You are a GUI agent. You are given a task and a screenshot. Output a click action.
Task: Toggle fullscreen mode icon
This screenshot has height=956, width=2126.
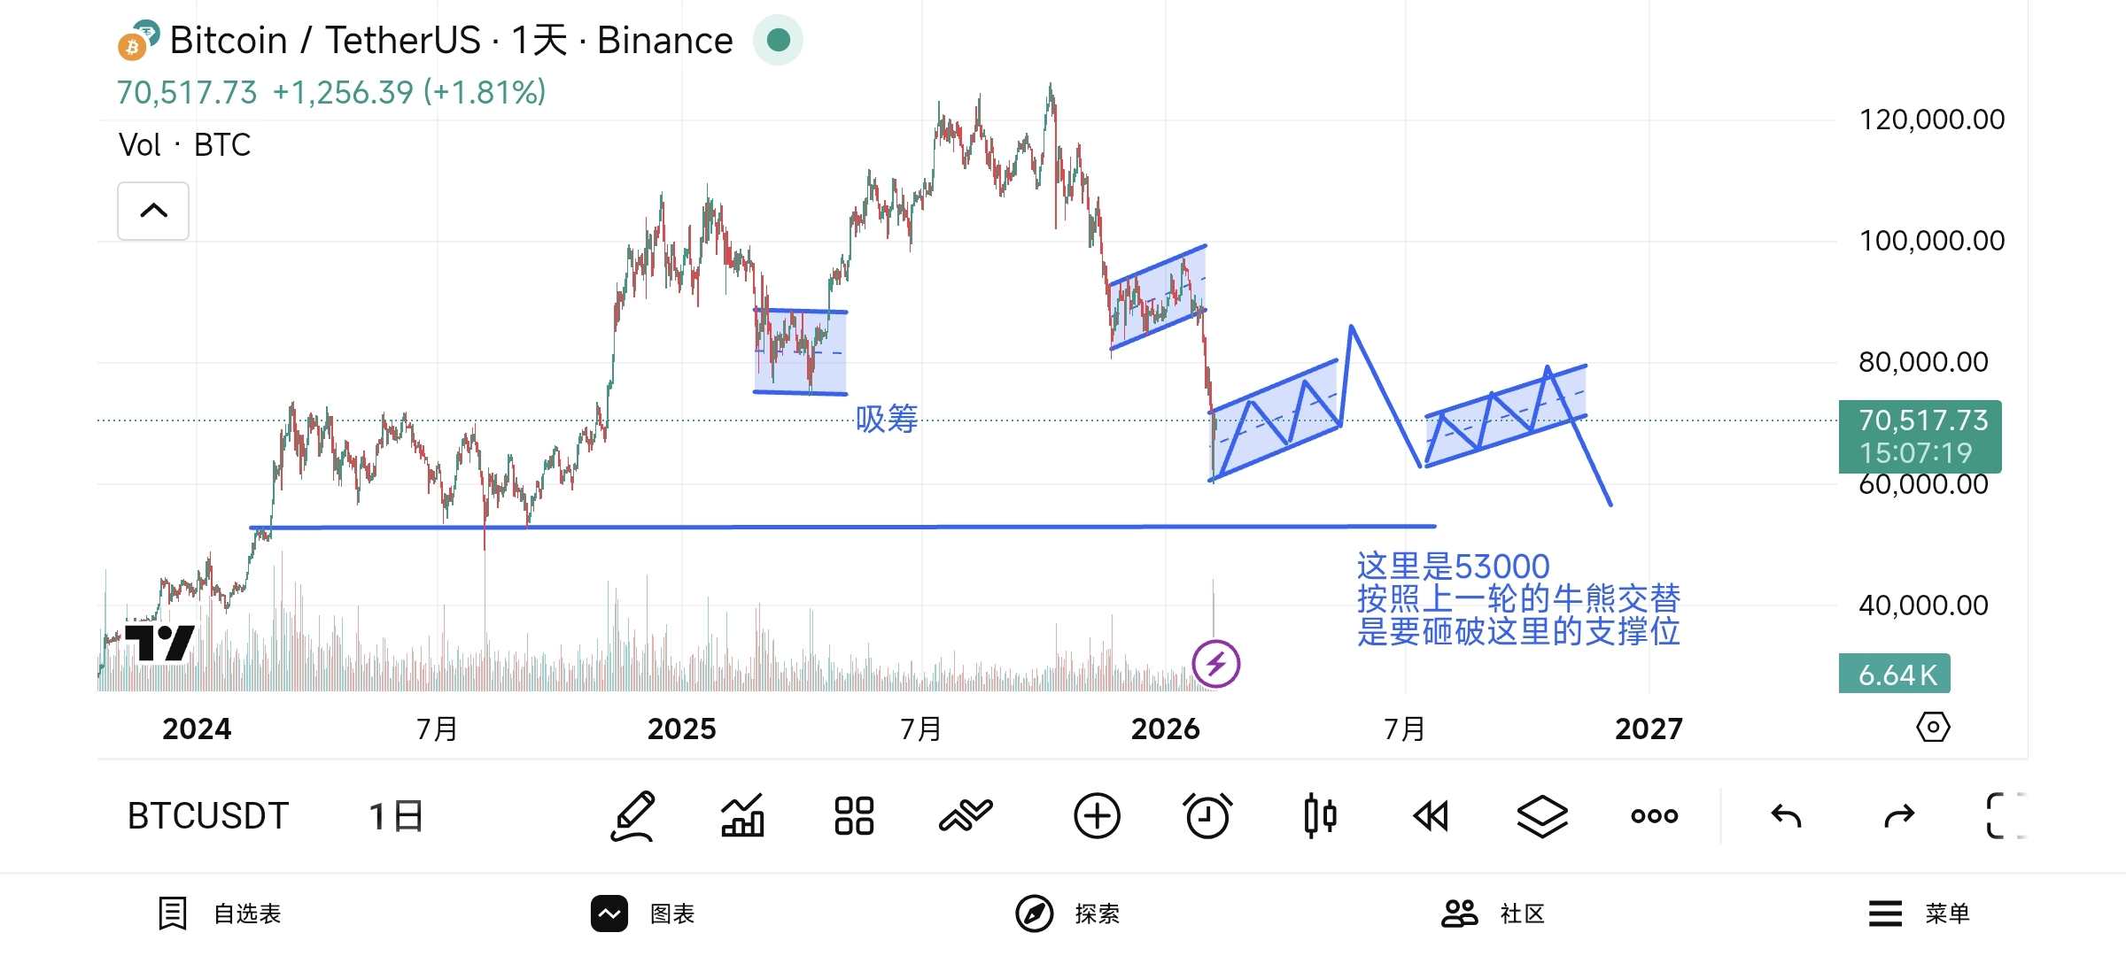click(2004, 815)
